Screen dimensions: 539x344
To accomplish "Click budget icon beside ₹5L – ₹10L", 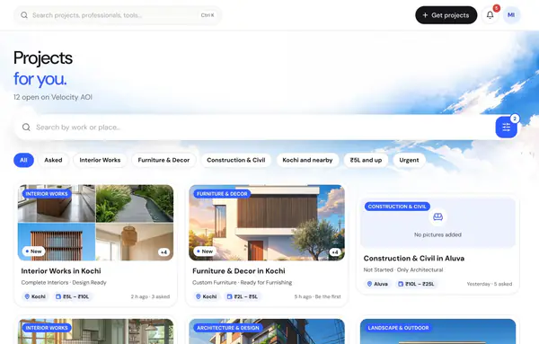I will click(58, 296).
